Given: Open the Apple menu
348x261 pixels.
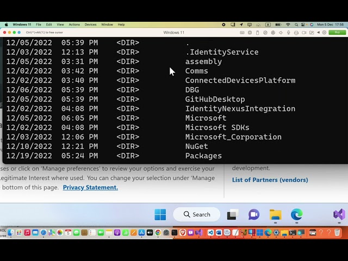Looking at the screenshot, I should point(6,24).
